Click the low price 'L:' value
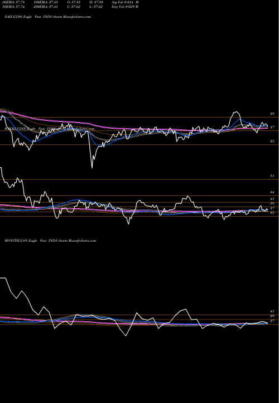Screen dimensions: 279x403 tap(96, 7)
